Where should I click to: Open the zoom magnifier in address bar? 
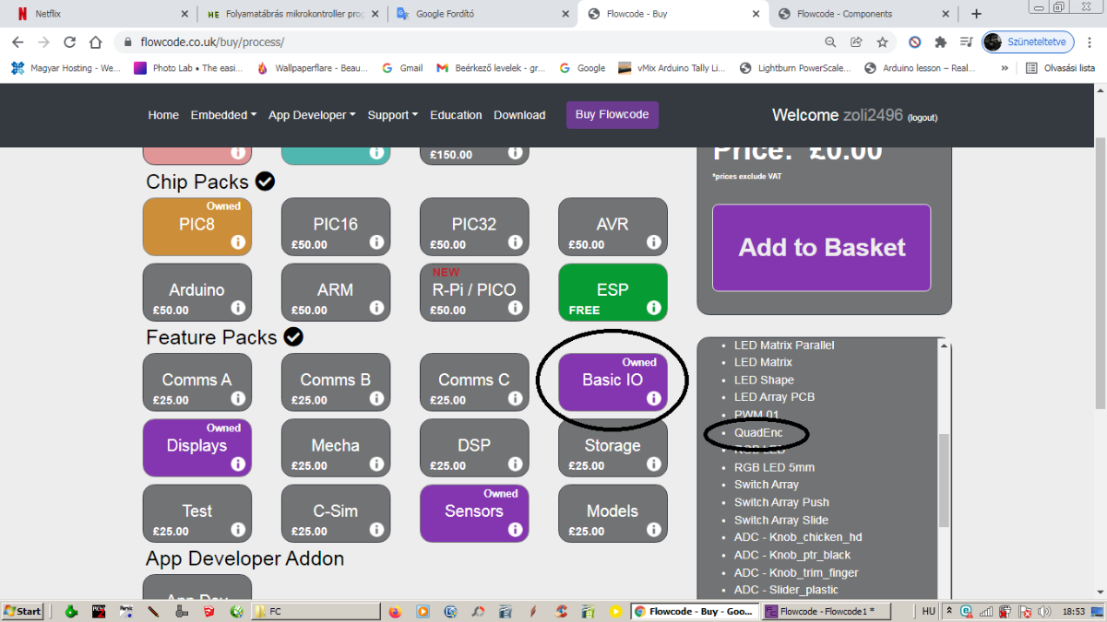830,42
